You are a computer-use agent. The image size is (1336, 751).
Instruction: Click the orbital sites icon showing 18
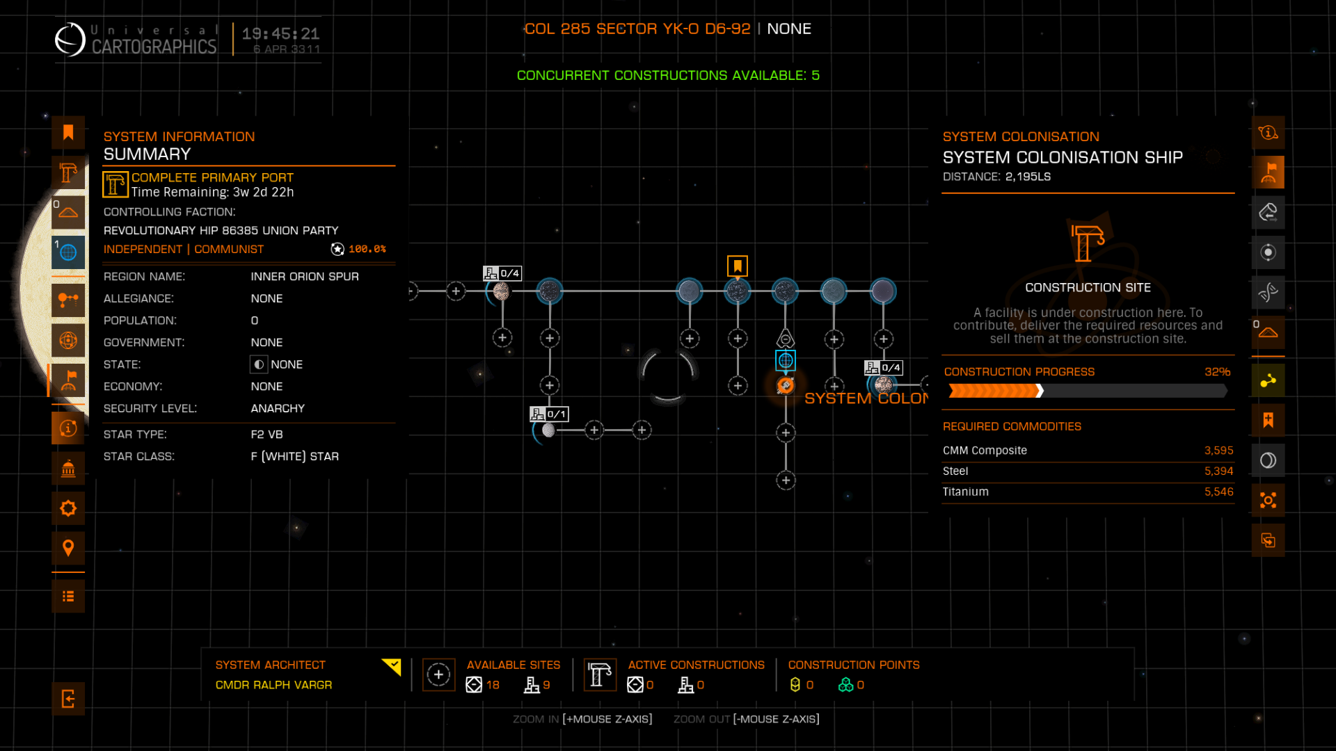point(474,685)
